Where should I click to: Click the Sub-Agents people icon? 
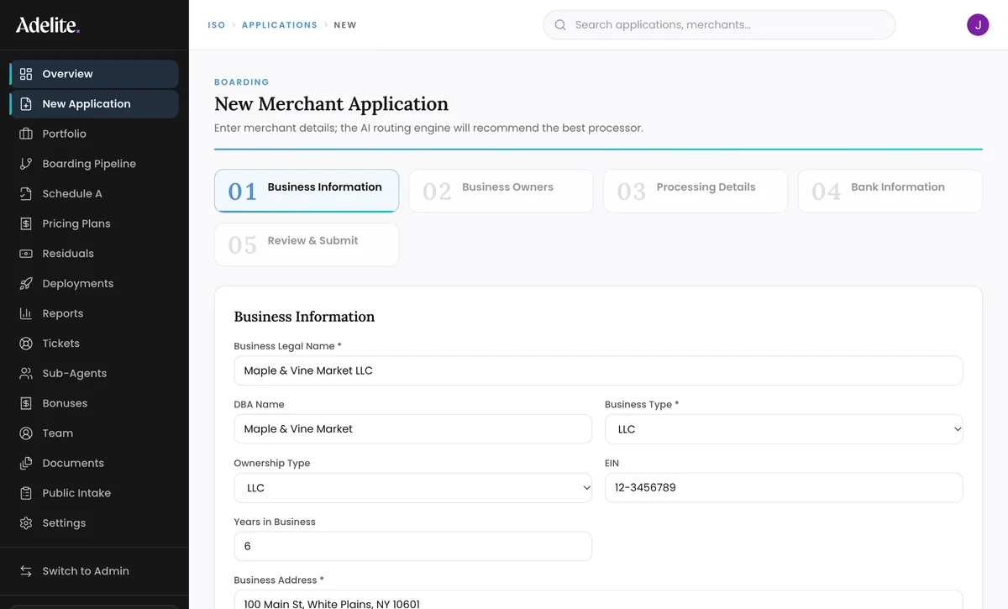[26, 374]
